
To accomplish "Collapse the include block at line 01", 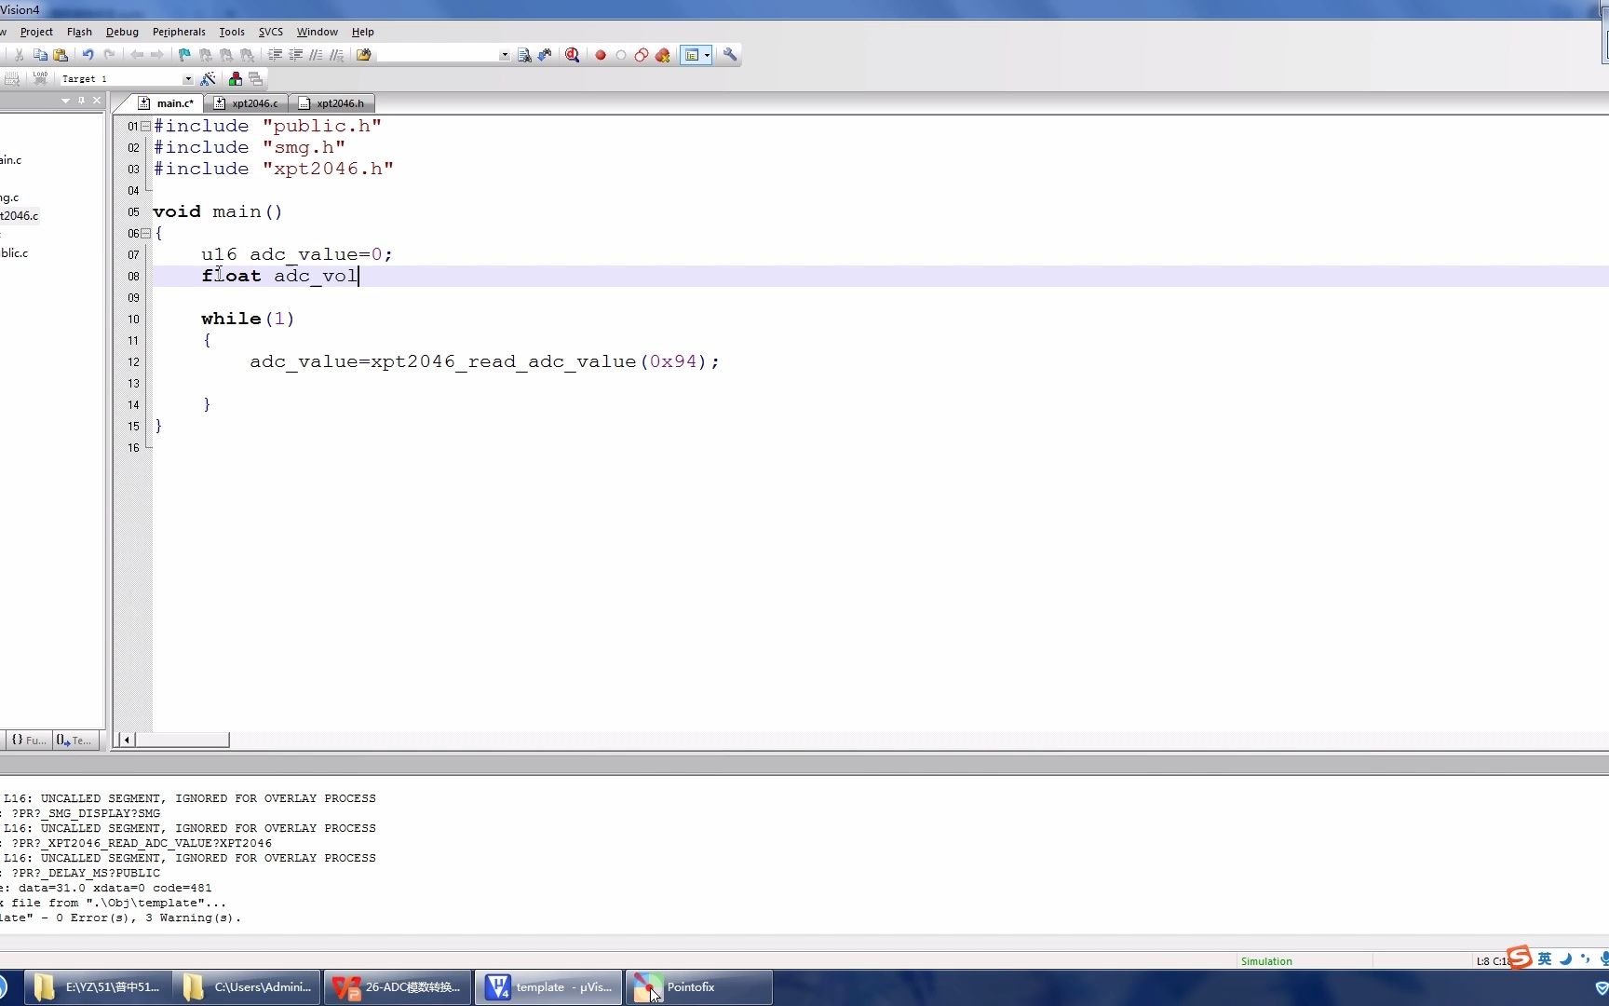I will click(x=145, y=126).
